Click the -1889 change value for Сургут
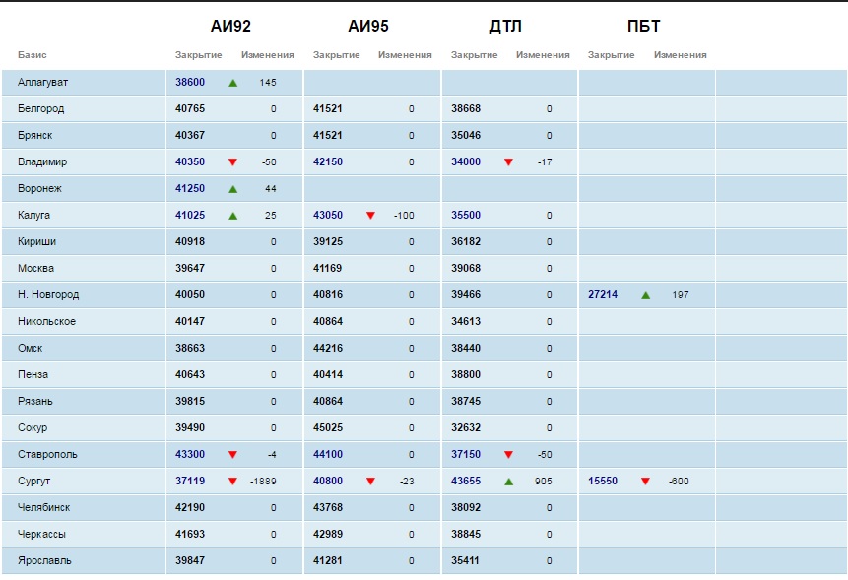Viewport: 848px width, 580px height. tap(262, 482)
